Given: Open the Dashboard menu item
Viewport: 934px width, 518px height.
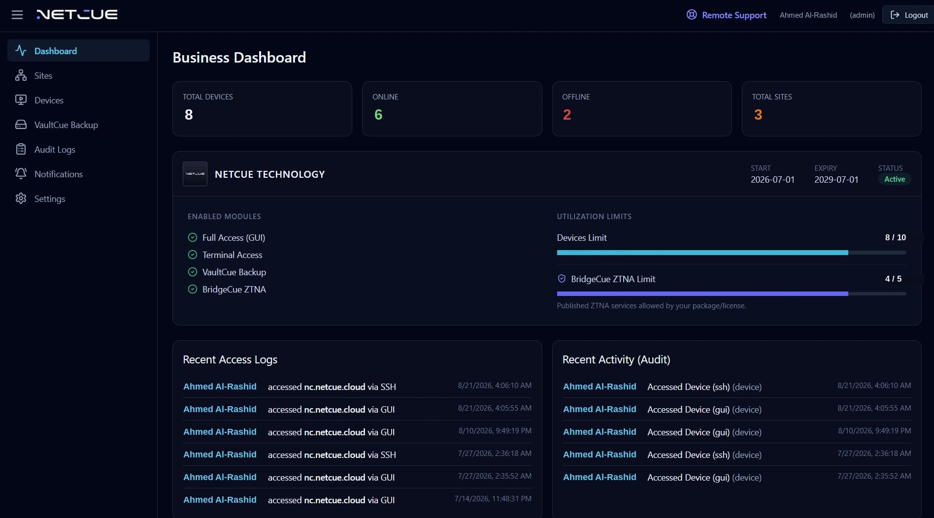Looking at the screenshot, I should point(78,51).
